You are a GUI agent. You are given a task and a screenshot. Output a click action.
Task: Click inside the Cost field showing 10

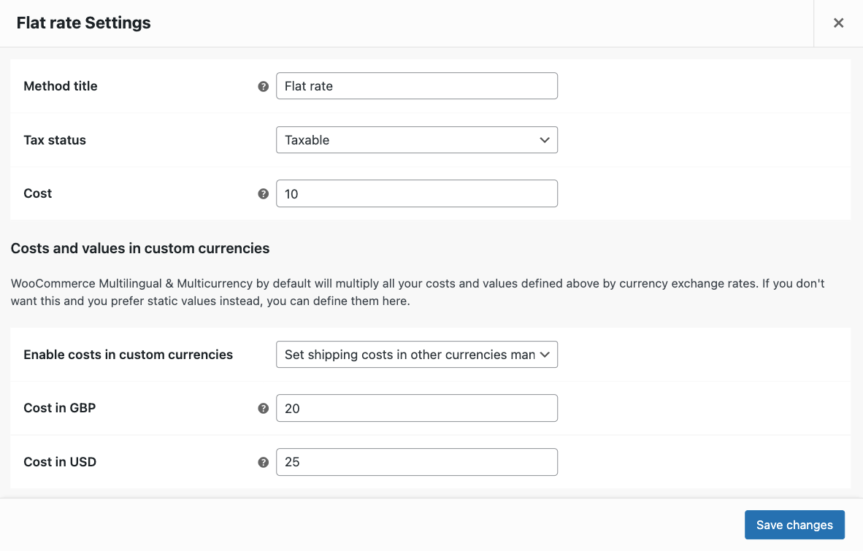click(416, 193)
